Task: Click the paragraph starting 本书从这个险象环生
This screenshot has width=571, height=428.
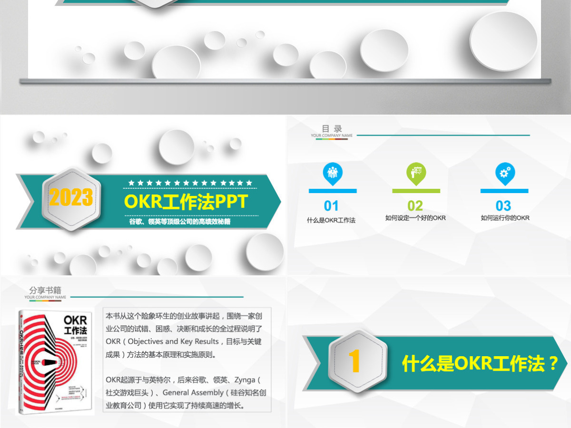Action: pyautogui.click(x=183, y=335)
